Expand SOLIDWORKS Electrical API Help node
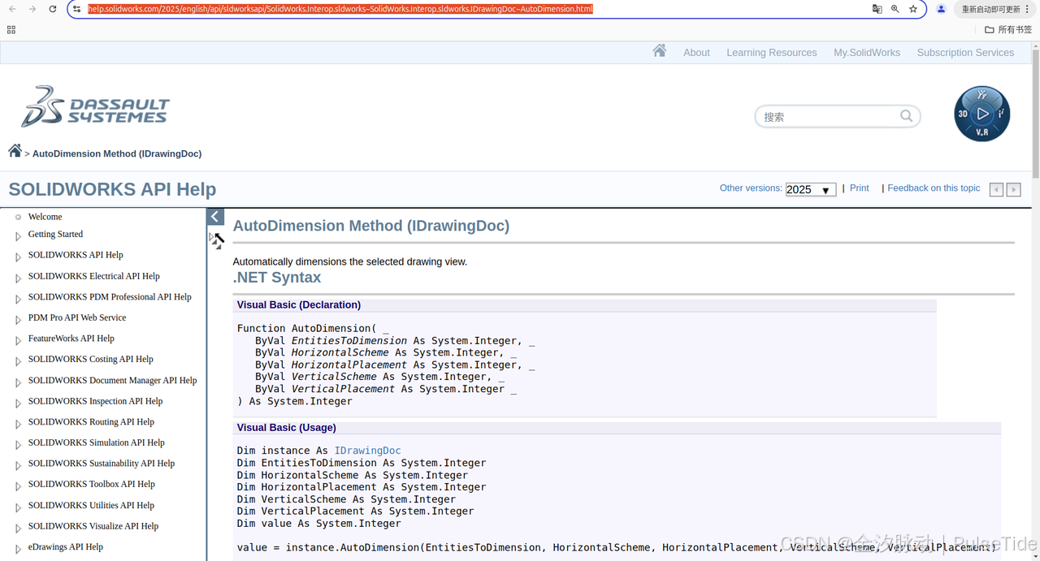 click(x=18, y=278)
